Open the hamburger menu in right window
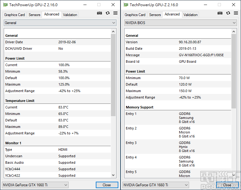This screenshot has width=241, height=190. click(x=236, y=13)
